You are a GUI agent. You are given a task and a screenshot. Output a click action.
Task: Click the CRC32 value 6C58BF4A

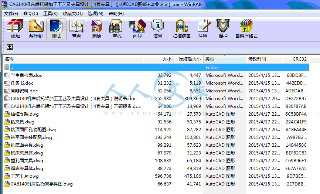pos(296,114)
